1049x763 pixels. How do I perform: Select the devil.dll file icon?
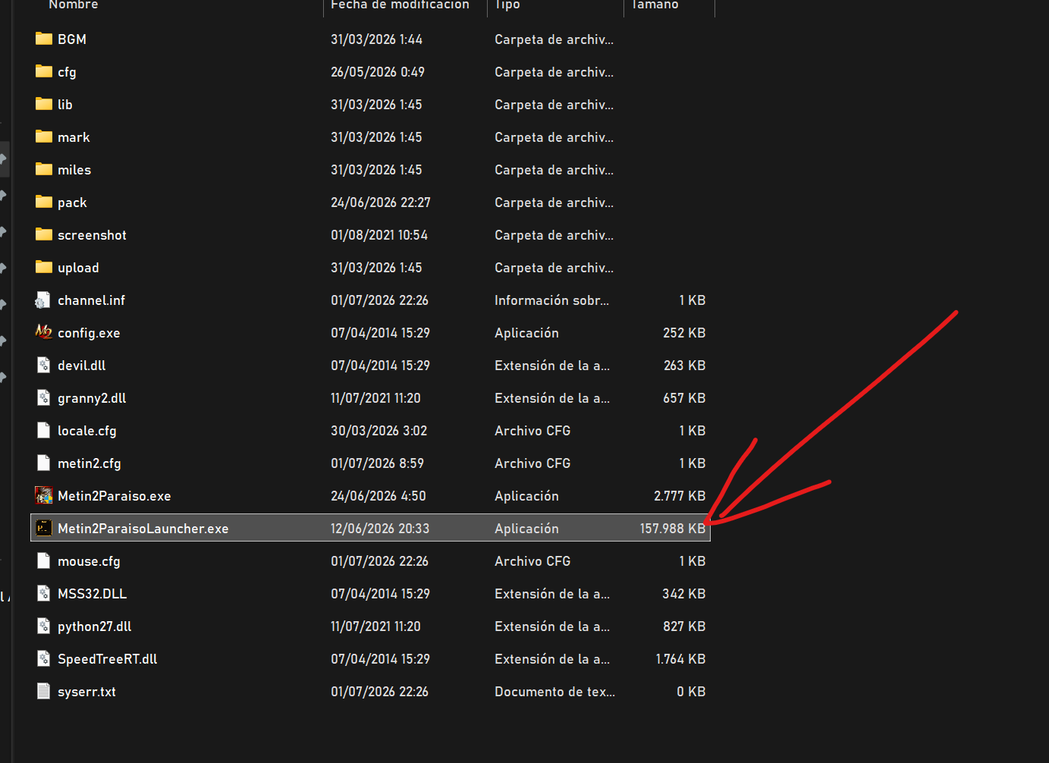click(44, 365)
